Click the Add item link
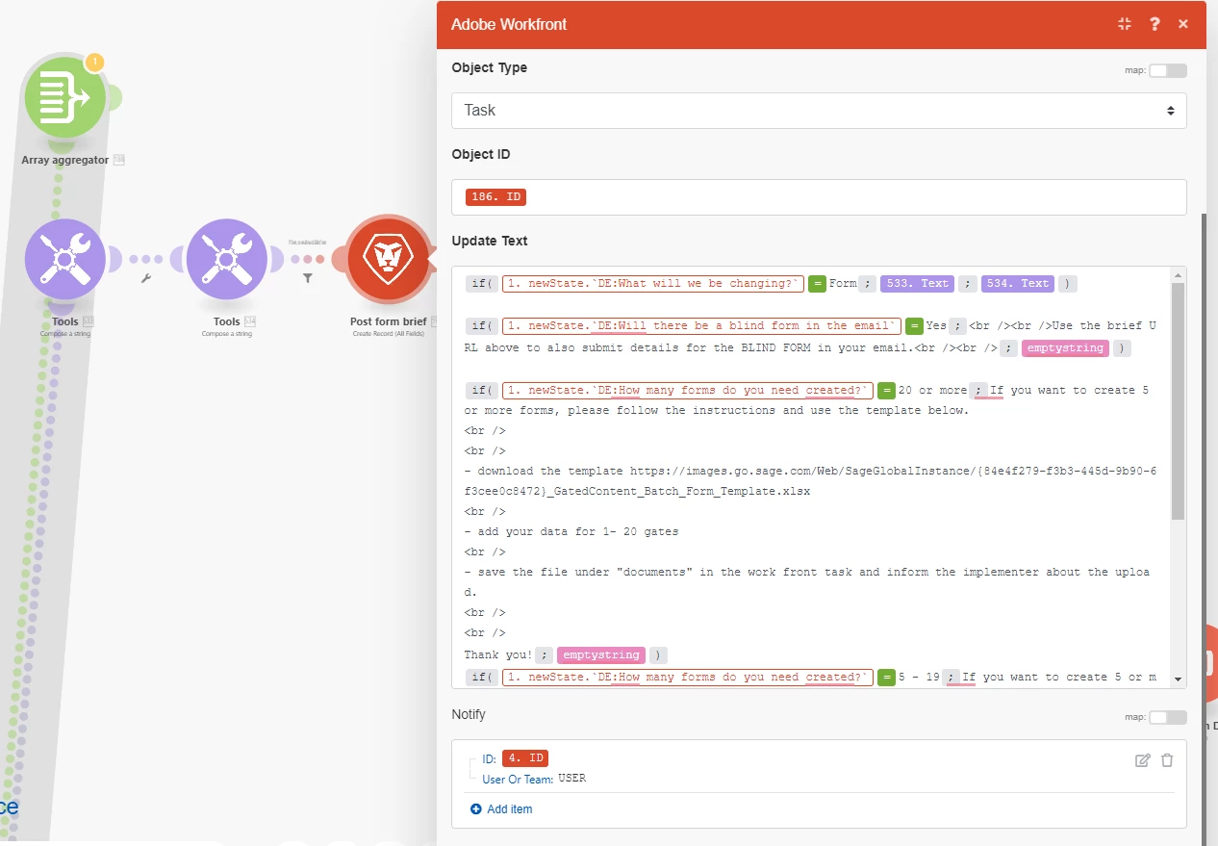The width and height of the screenshot is (1218, 846). 510,809
